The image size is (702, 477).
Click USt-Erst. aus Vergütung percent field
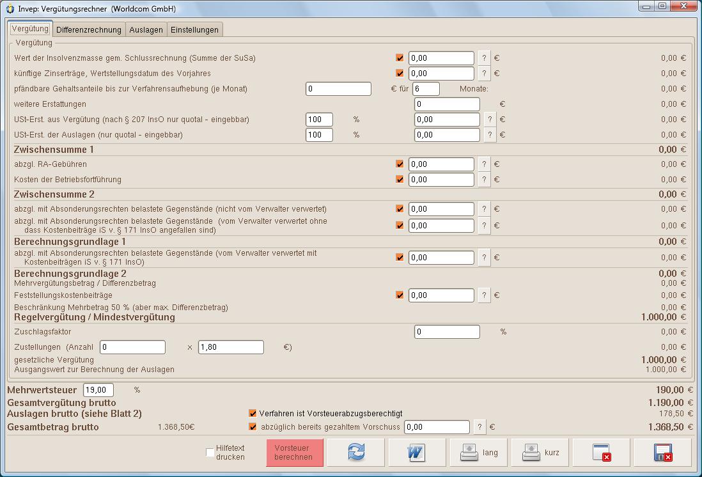[319, 119]
